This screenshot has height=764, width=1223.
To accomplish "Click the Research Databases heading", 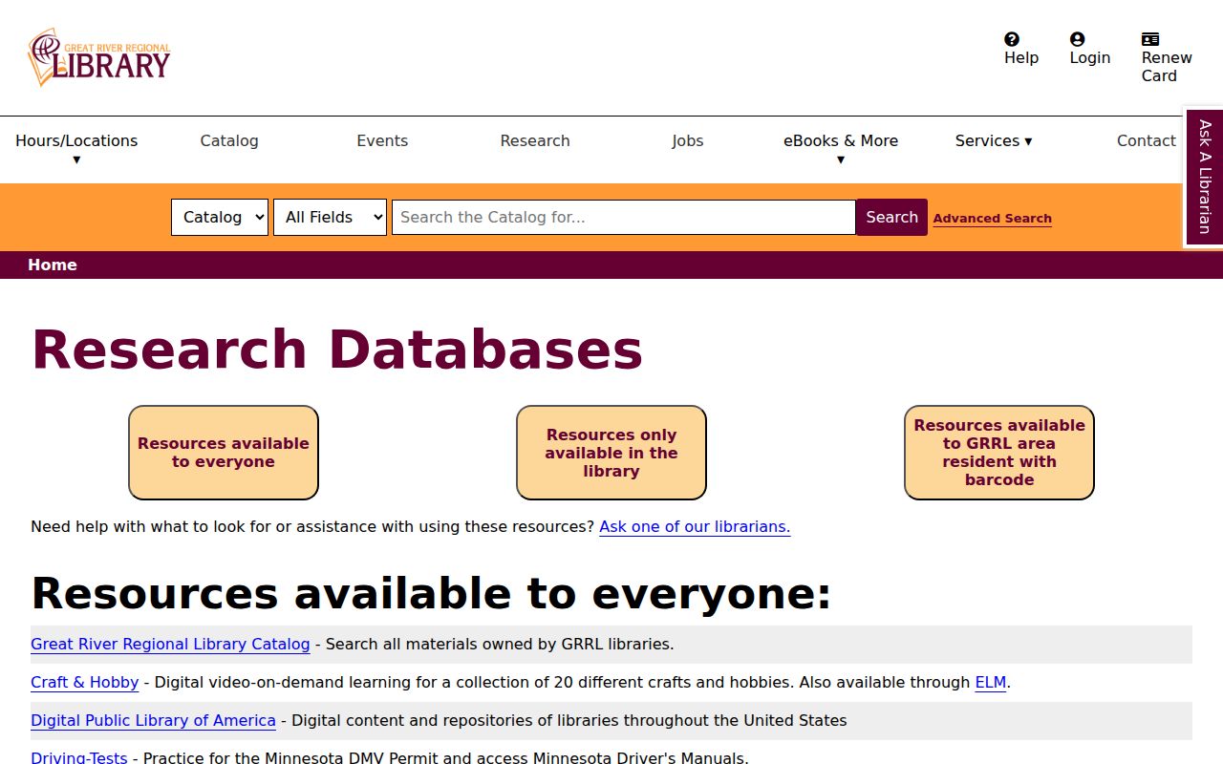I will [x=337, y=350].
